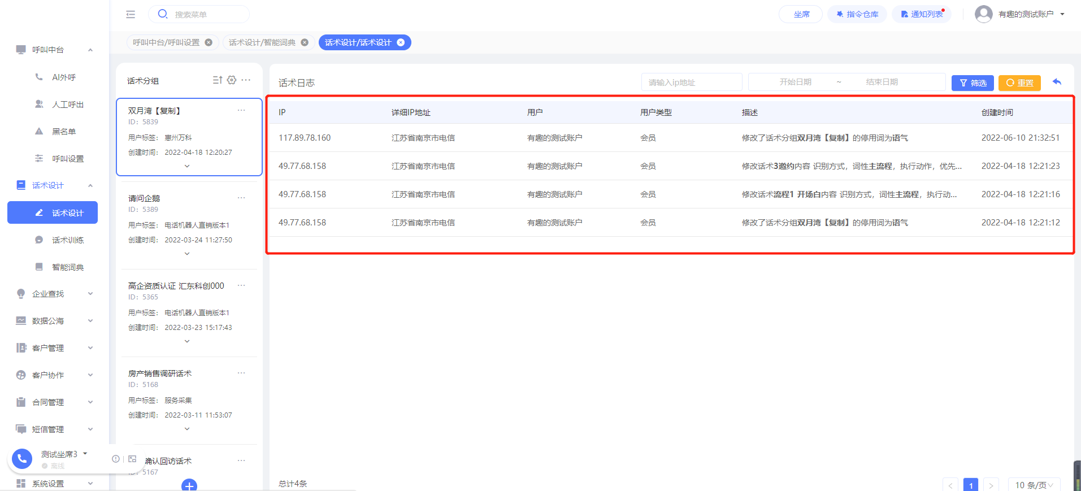Collapse the 呼叫中台 menu group
The height and width of the screenshot is (491, 1081).
point(90,50)
